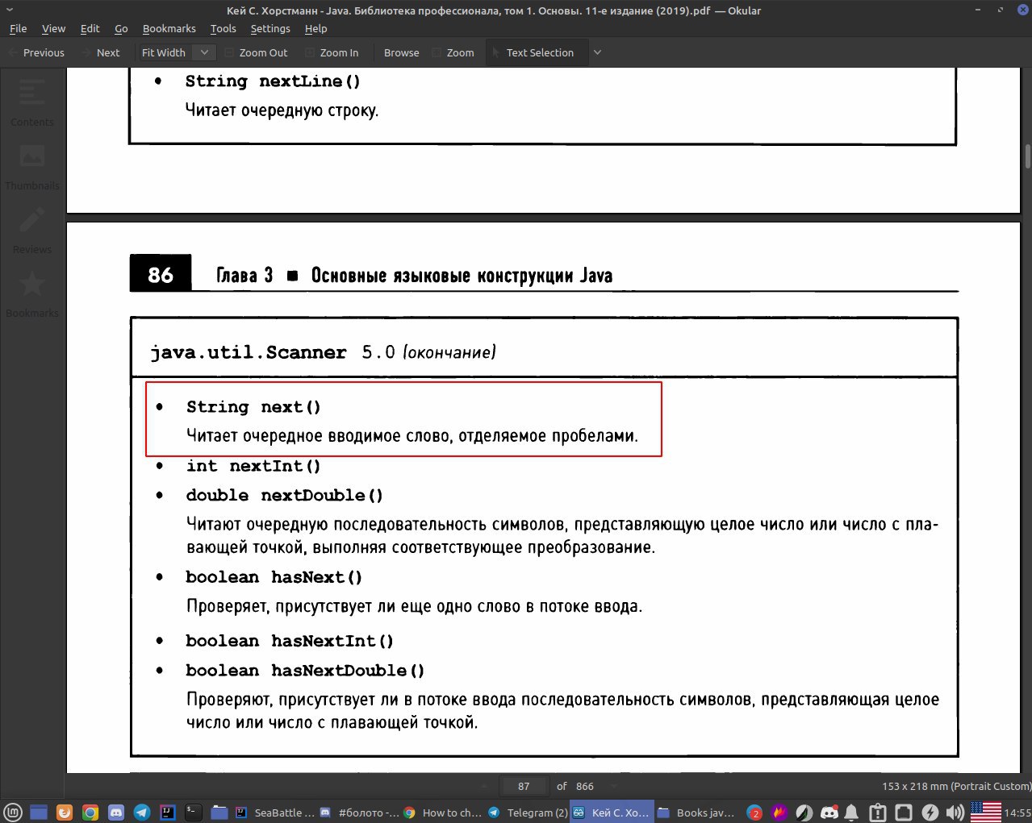Open the Thumbnails sidebar panel
The height and width of the screenshot is (823, 1032).
pyautogui.click(x=32, y=165)
